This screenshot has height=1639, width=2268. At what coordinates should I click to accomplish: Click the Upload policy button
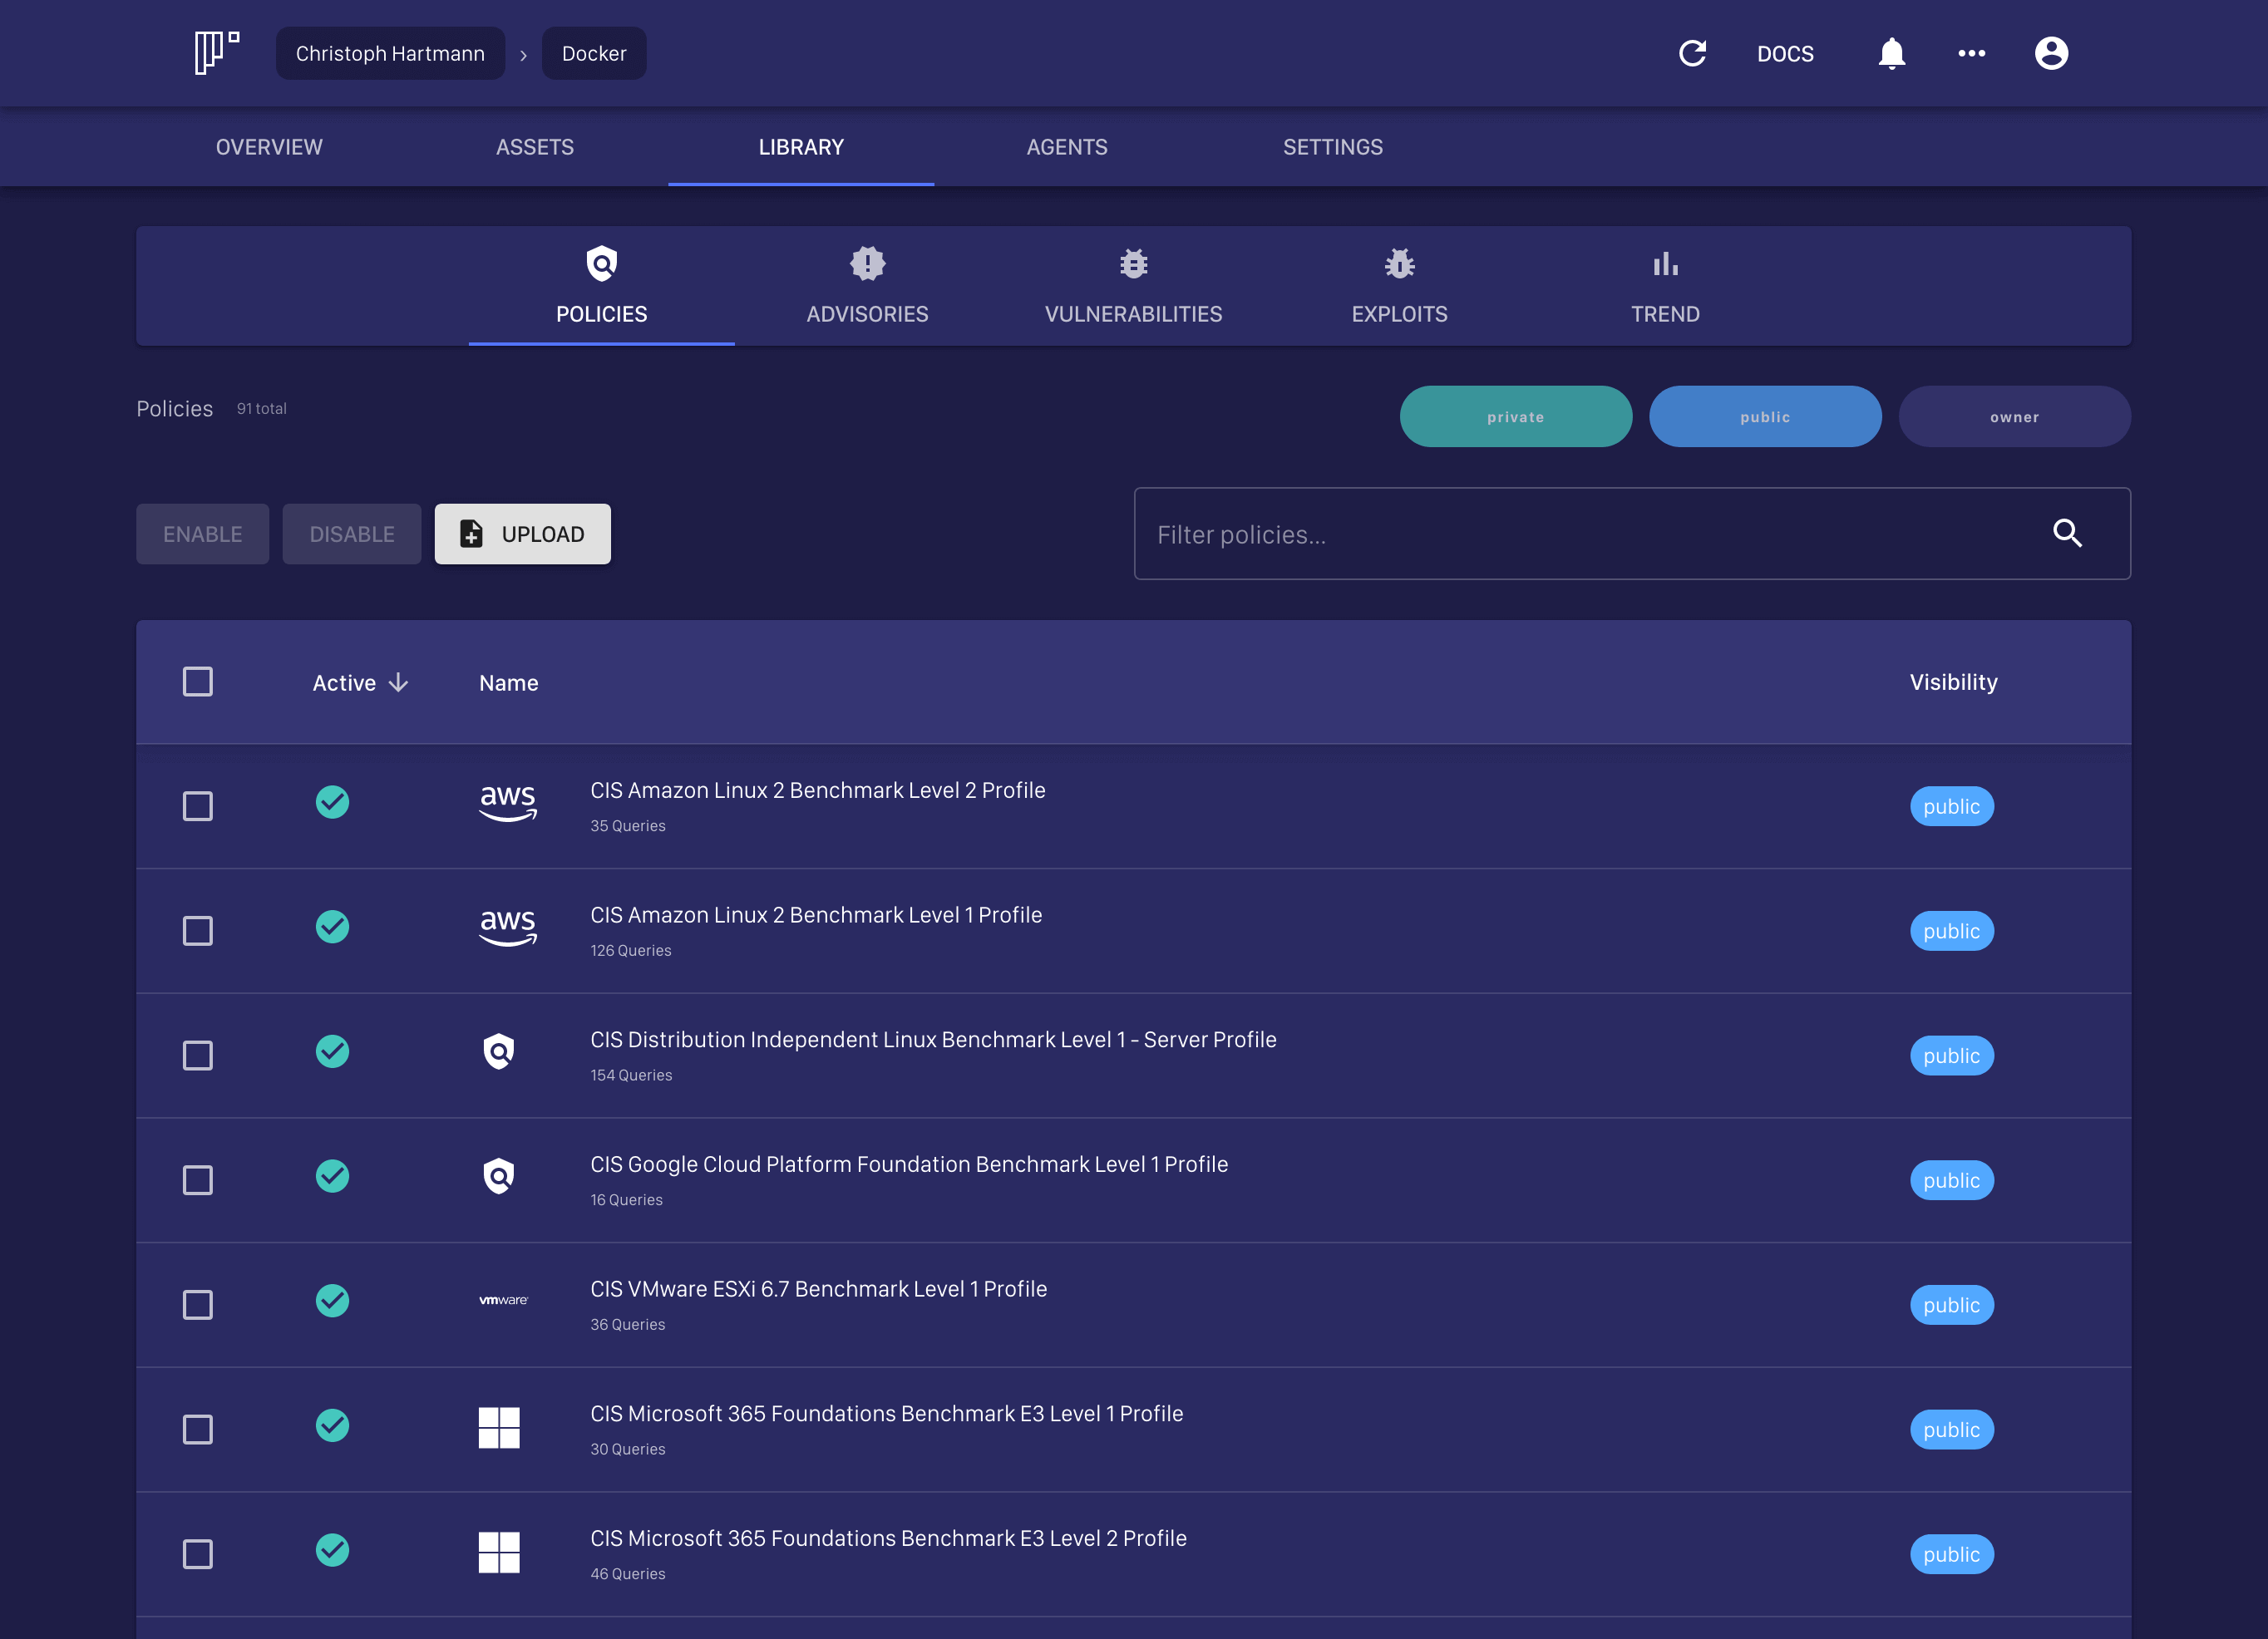pyautogui.click(x=523, y=534)
